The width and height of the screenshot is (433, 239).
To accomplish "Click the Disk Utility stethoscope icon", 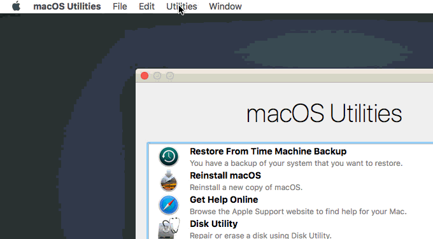I will tap(169, 229).
